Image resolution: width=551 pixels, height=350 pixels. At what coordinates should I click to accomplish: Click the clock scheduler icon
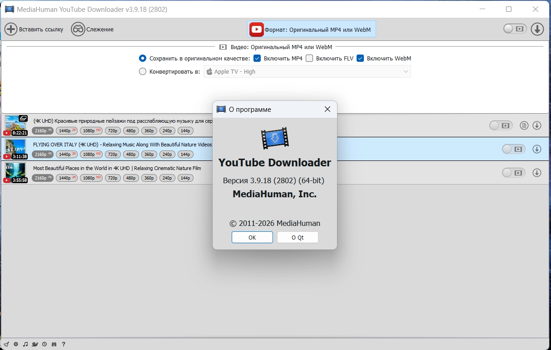[45, 344]
